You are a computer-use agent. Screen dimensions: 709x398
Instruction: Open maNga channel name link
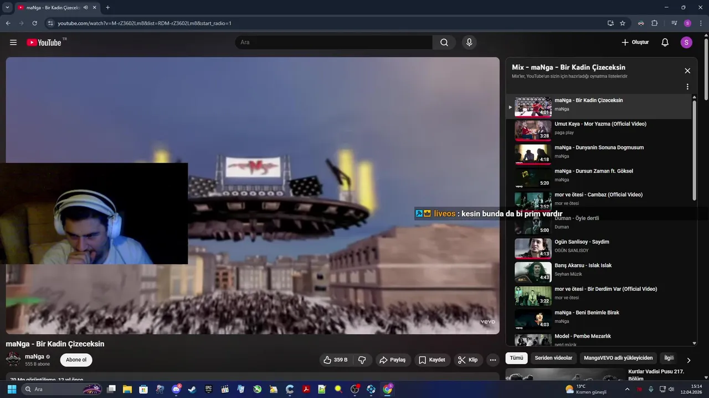click(34, 357)
